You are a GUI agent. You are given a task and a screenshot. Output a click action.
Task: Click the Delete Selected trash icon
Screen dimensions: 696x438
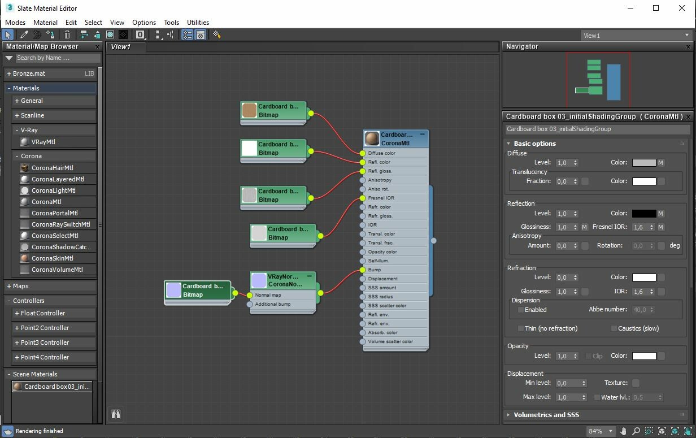[67, 35]
